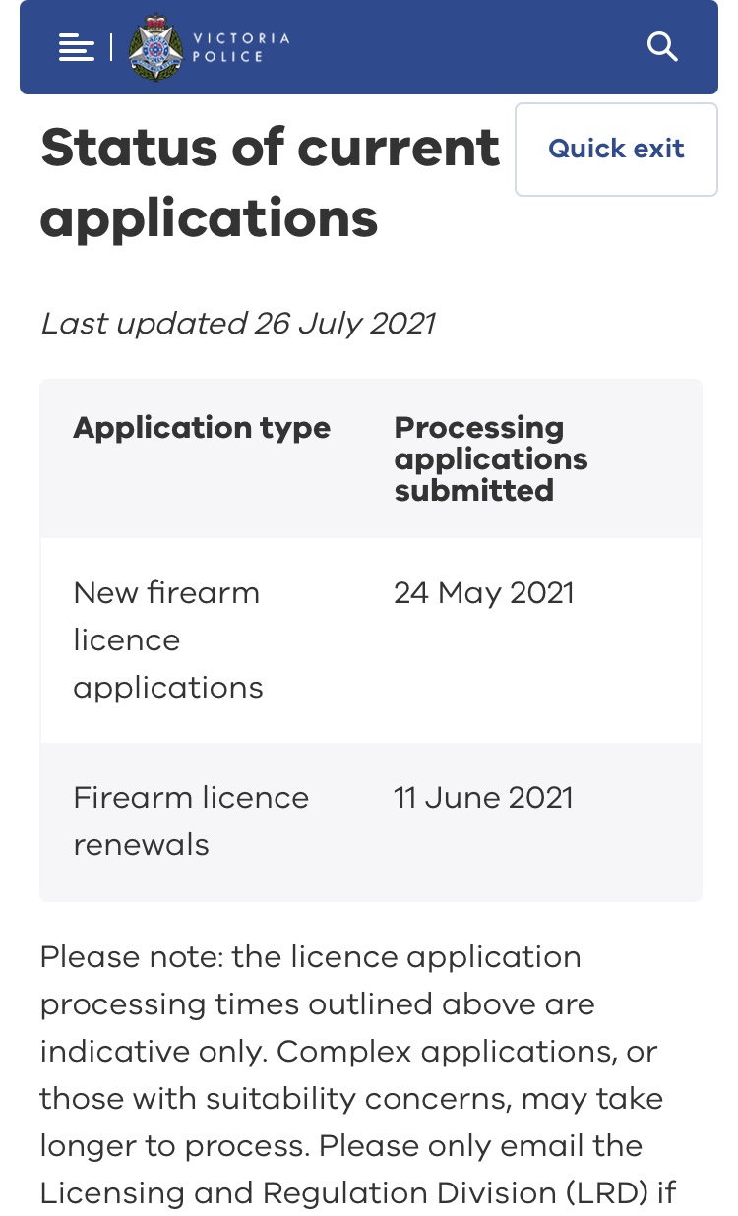This screenshot has width=738, height=1216.
Task: Click the Victoria Police badge logo
Action: click(155, 47)
